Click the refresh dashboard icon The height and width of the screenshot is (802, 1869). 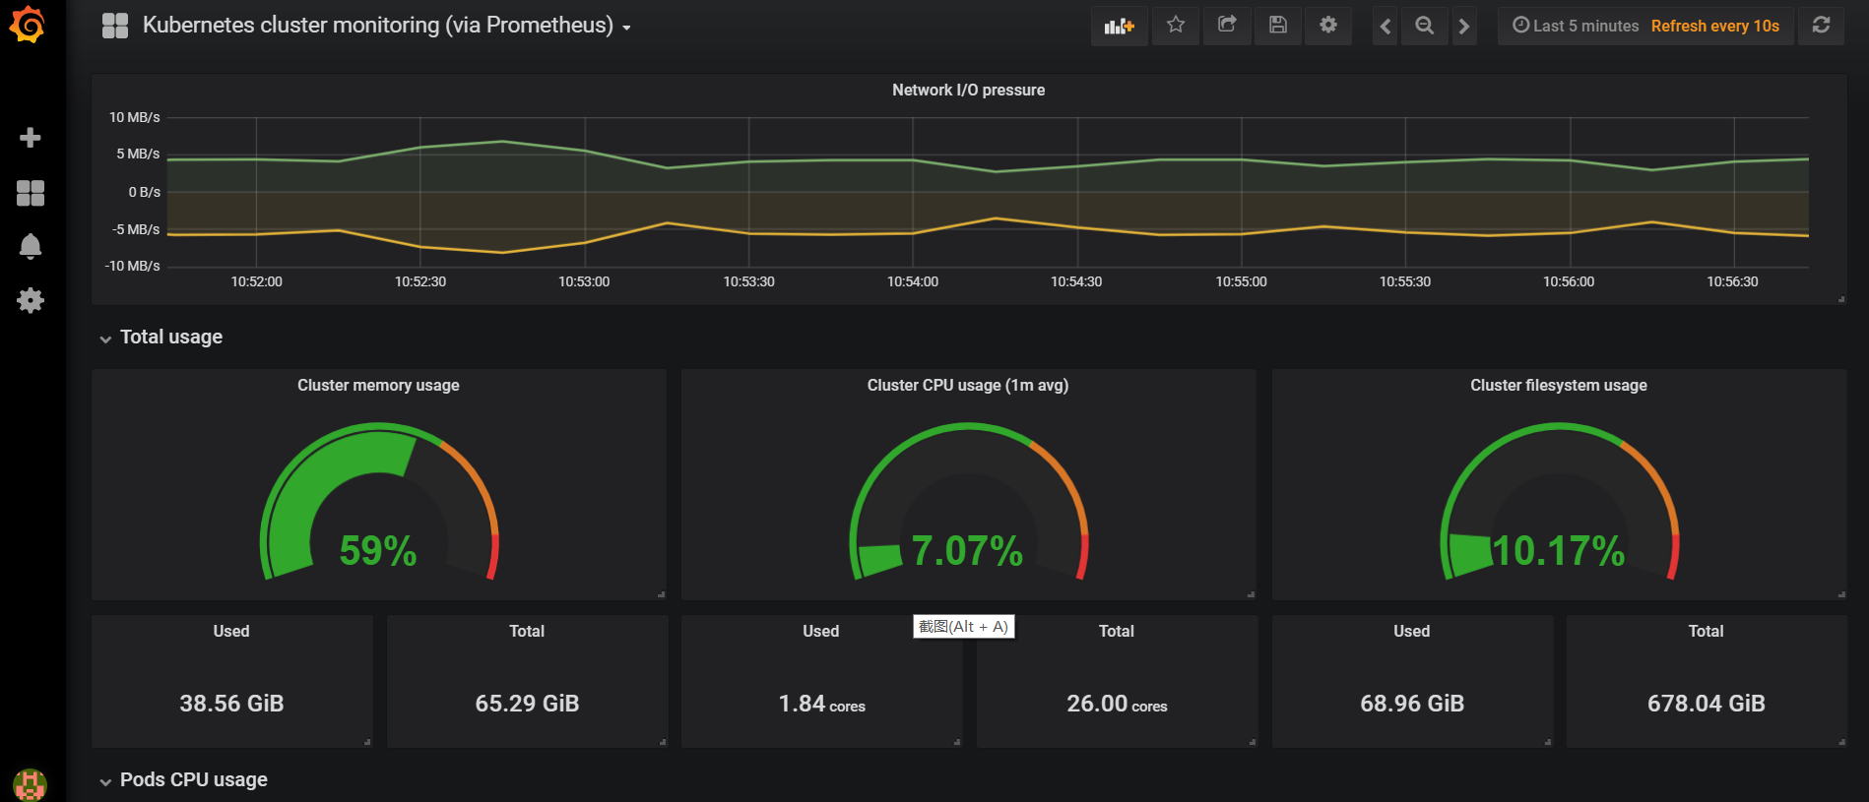click(1821, 26)
